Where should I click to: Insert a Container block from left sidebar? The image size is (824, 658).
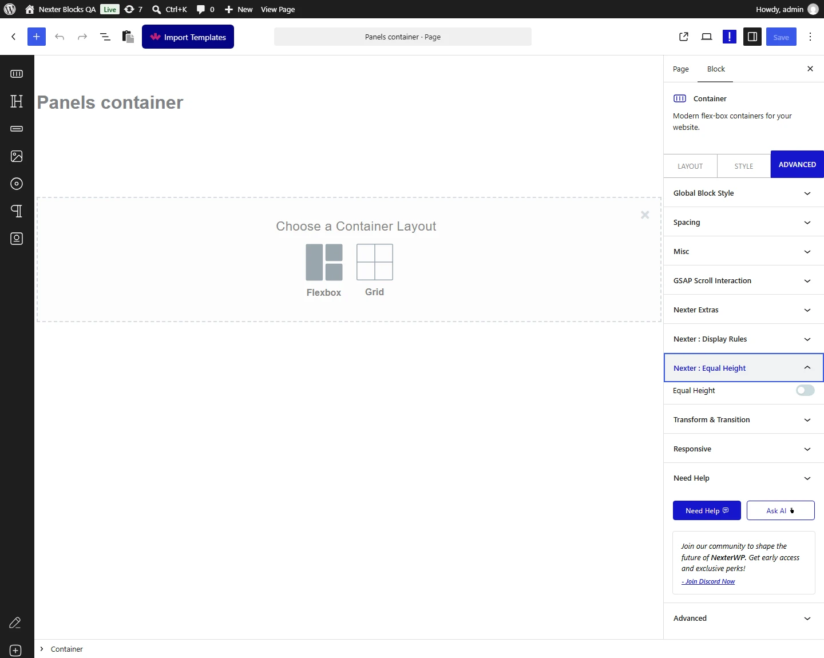point(17,74)
